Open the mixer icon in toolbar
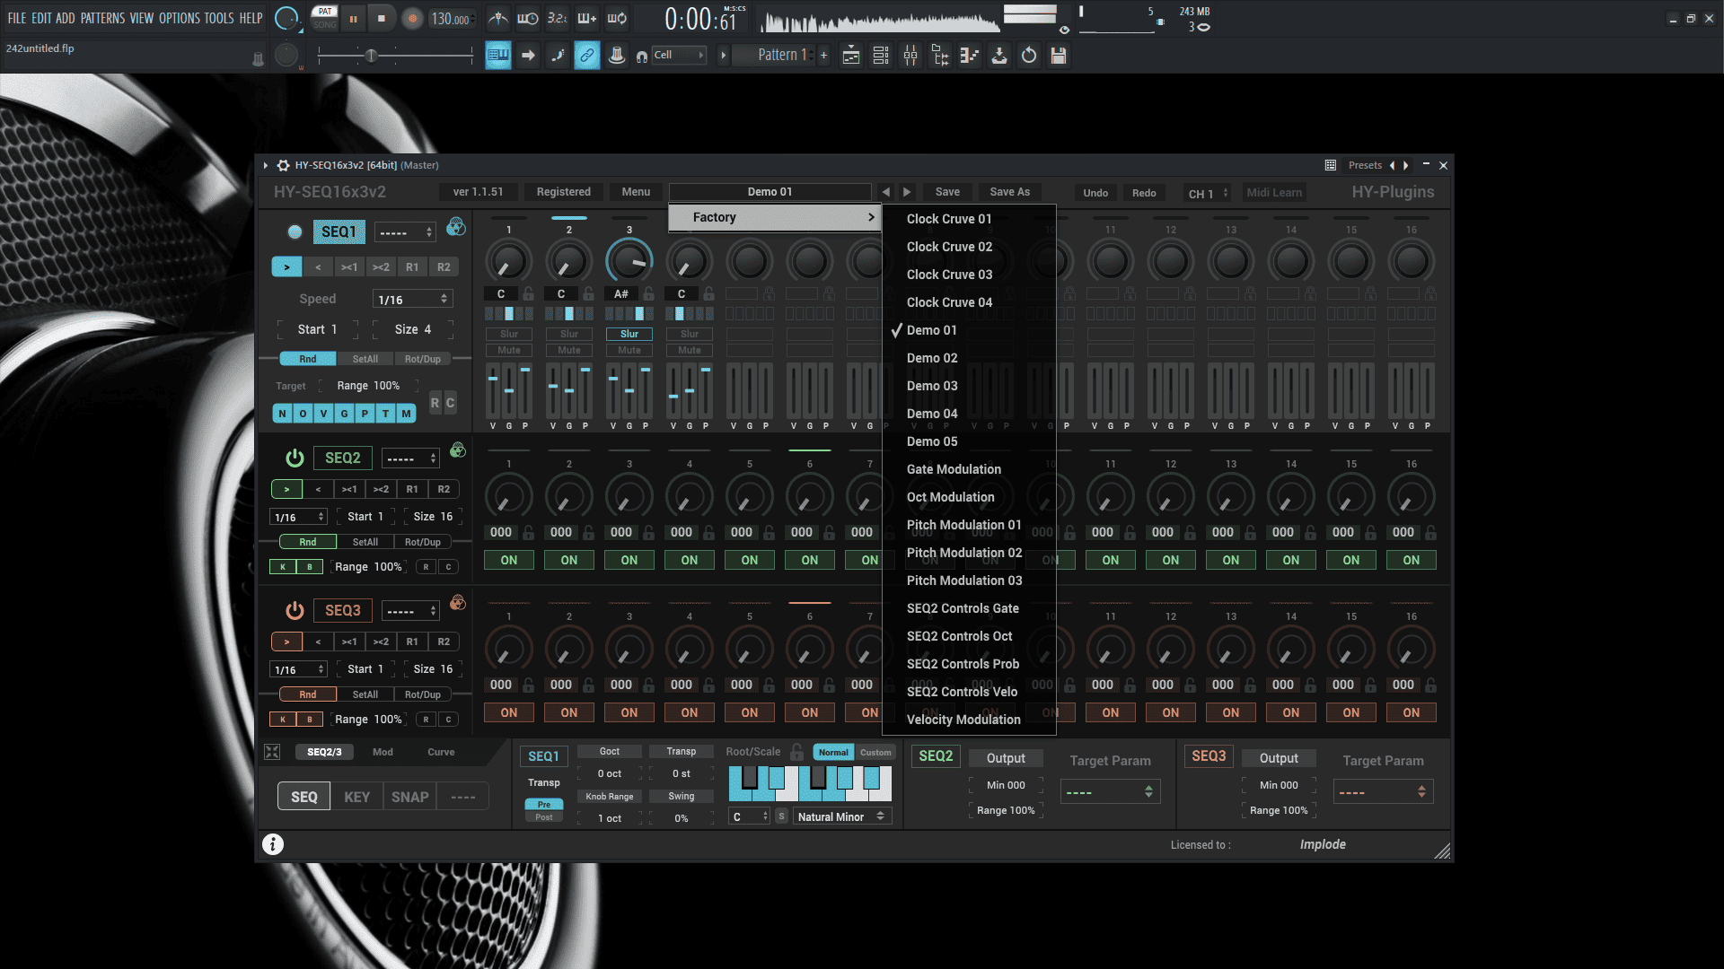This screenshot has width=1724, height=969. coord(910,56)
